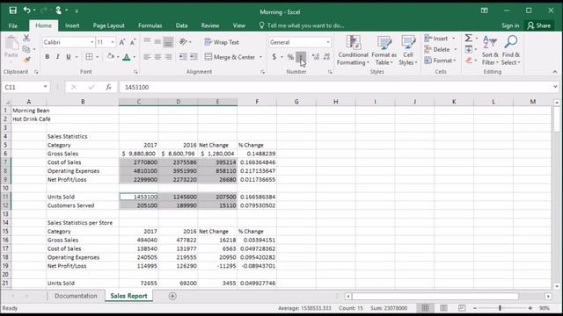The image size is (563, 316).
Task: Increase cell indent
Action: pyautogui.click(x=194, y=56)
